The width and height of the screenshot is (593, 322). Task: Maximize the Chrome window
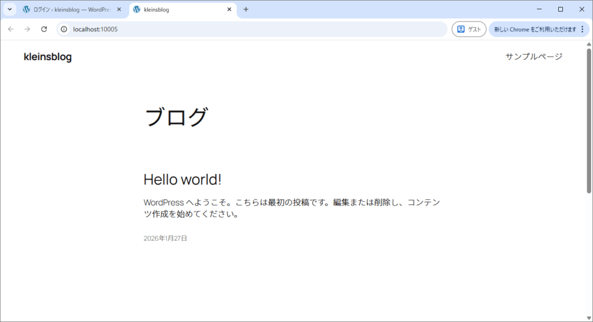coord(560,9)
